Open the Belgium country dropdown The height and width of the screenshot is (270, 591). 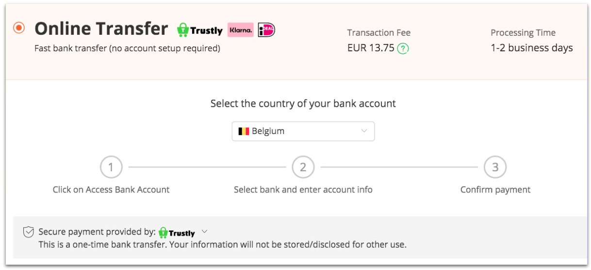[303, 131]
